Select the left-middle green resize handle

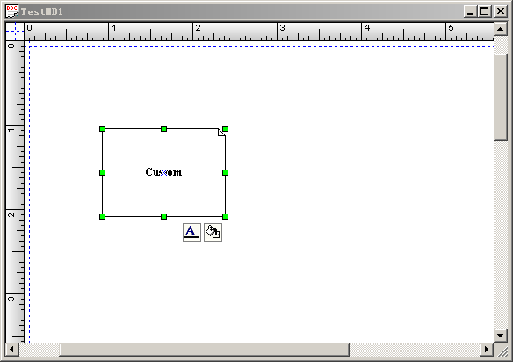[x=103, y=172]
